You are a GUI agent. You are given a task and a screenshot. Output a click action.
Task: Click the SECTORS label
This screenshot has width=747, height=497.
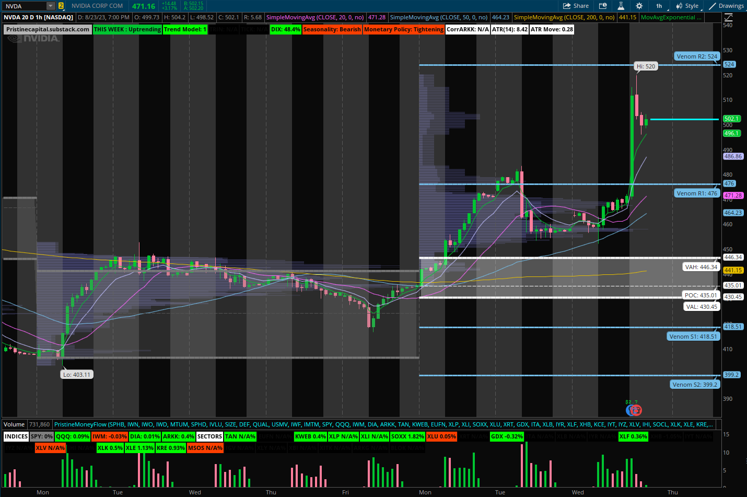210,436
